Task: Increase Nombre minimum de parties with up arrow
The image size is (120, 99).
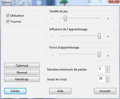Action: (107, 68)
